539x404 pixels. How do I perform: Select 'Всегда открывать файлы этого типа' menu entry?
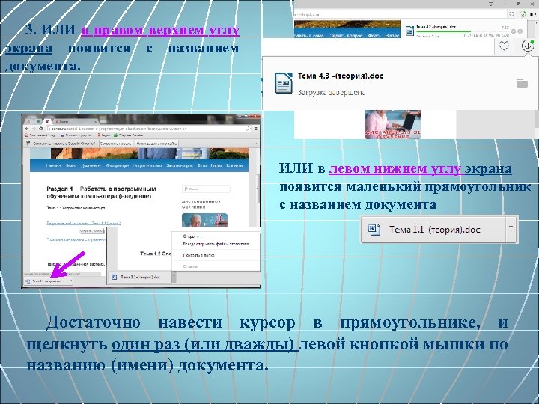tap(216, 244)
